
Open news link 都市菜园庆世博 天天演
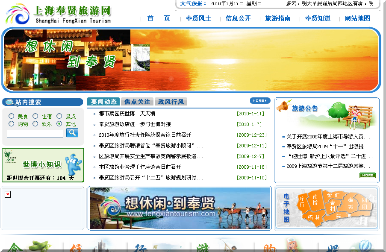pyautogui.click(x=127, y=114)
